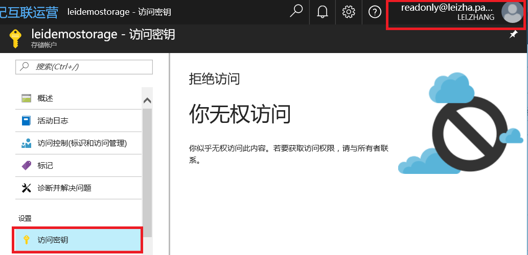Click the user avatar picture

coord(512,12)
